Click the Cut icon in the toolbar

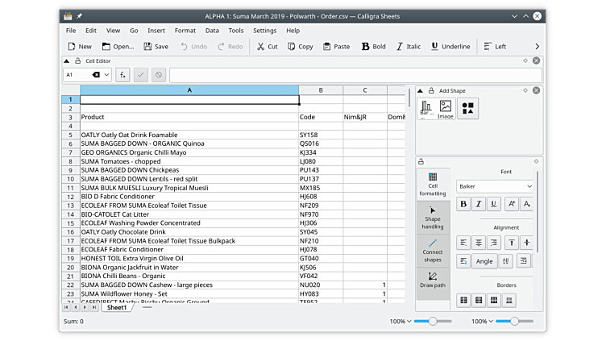click(x=261, y=47)
